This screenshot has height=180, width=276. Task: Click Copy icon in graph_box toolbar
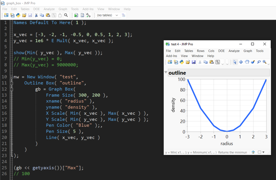42,15
